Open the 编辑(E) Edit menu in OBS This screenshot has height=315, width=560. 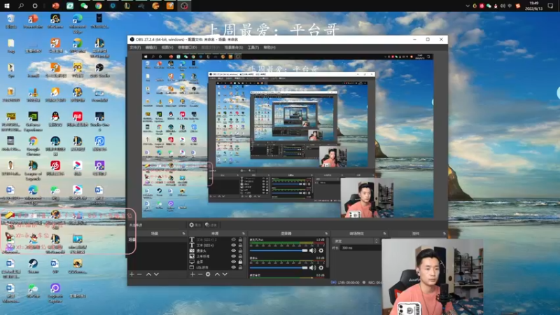coord(151,48)
